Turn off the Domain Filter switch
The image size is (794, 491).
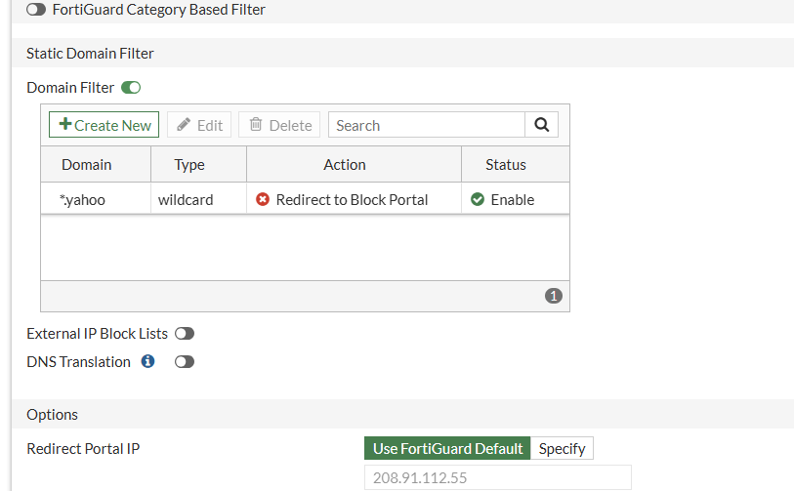[x=131, y=88]
